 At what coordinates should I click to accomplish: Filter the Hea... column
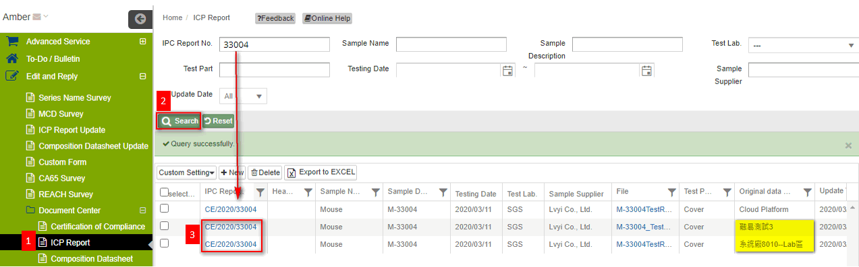coord(308,192)
